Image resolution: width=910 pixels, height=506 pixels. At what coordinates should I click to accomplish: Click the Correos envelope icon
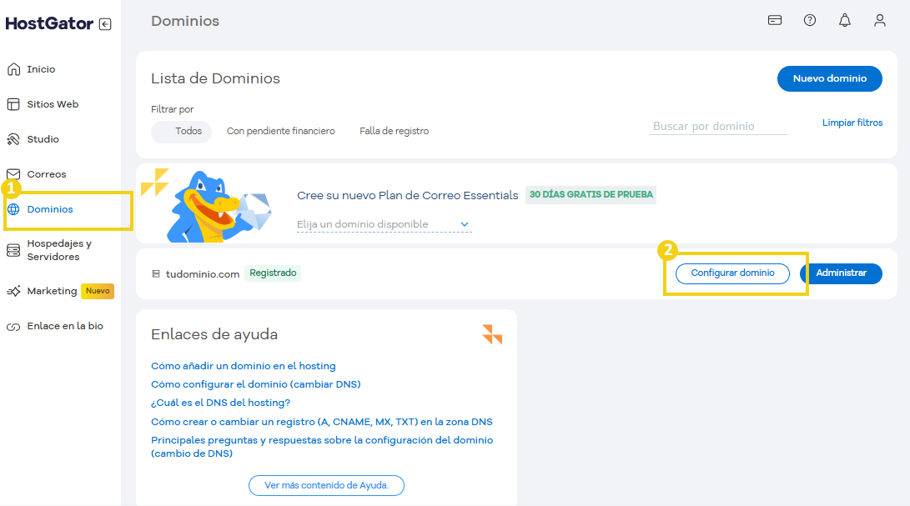coord(13,174)
